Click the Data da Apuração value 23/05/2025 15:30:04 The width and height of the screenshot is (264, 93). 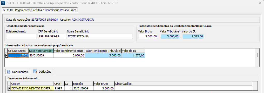tap(45, 20)
